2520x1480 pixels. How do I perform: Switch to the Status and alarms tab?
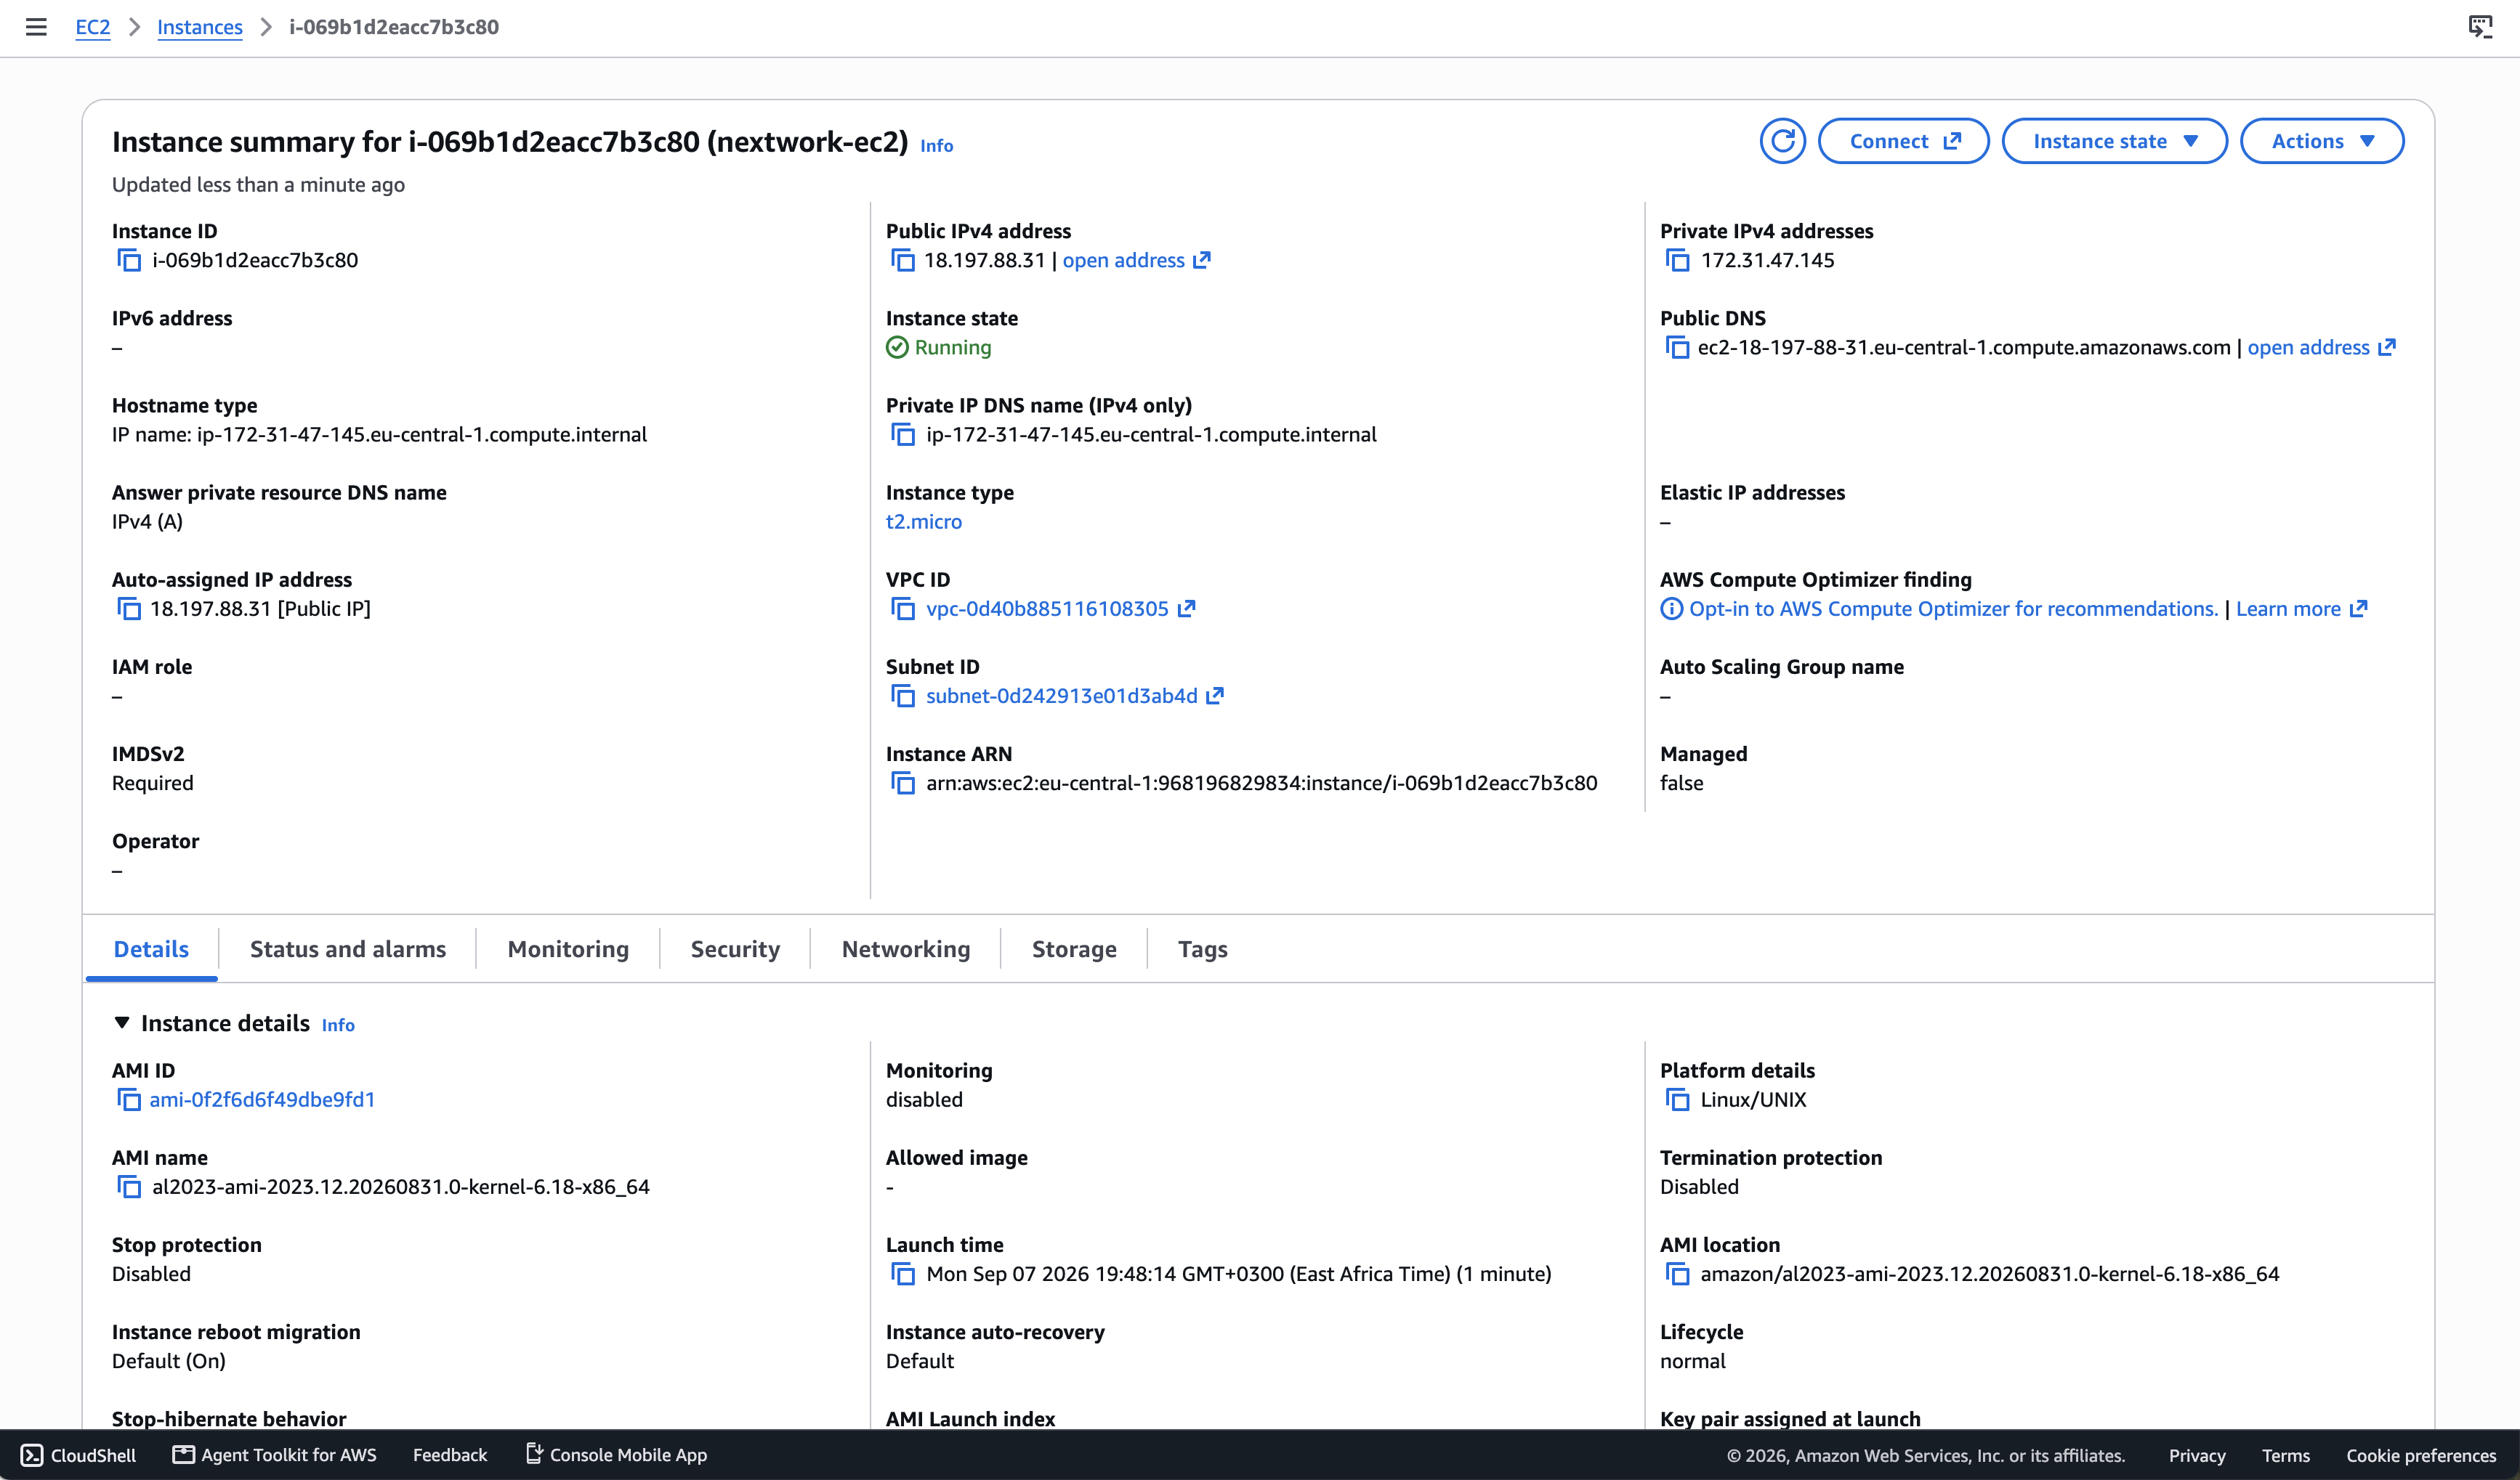point(348,948)
